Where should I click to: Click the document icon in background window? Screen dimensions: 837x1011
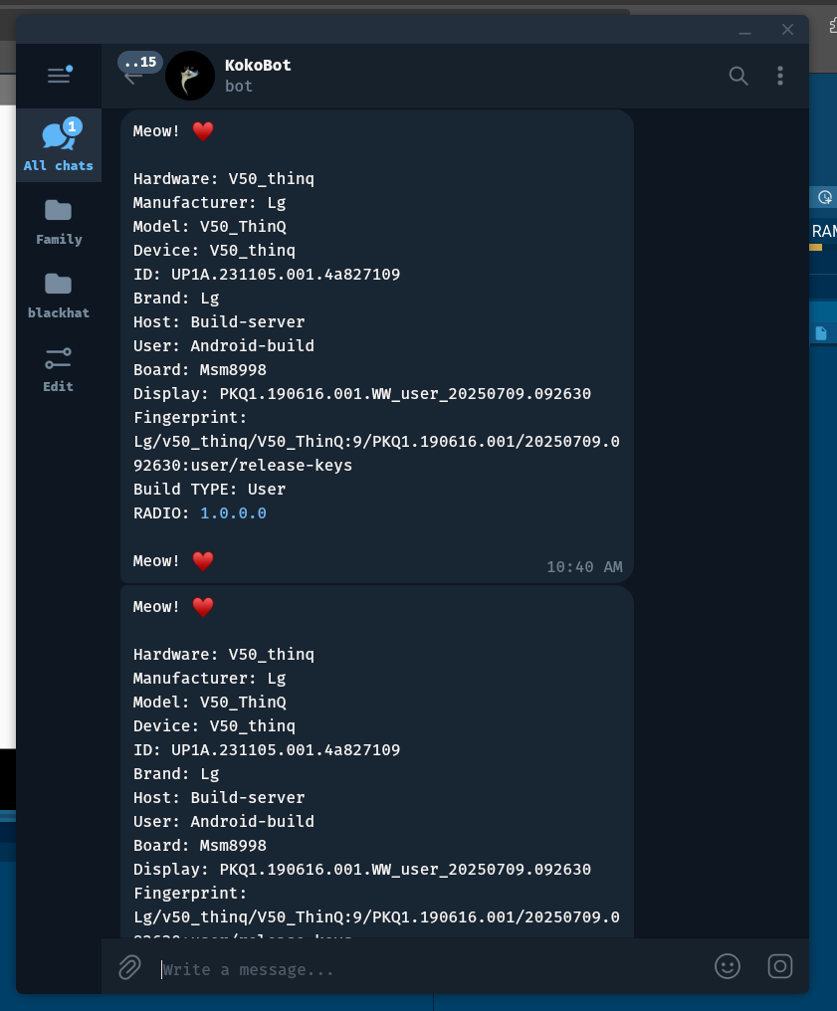click(821, 333)
